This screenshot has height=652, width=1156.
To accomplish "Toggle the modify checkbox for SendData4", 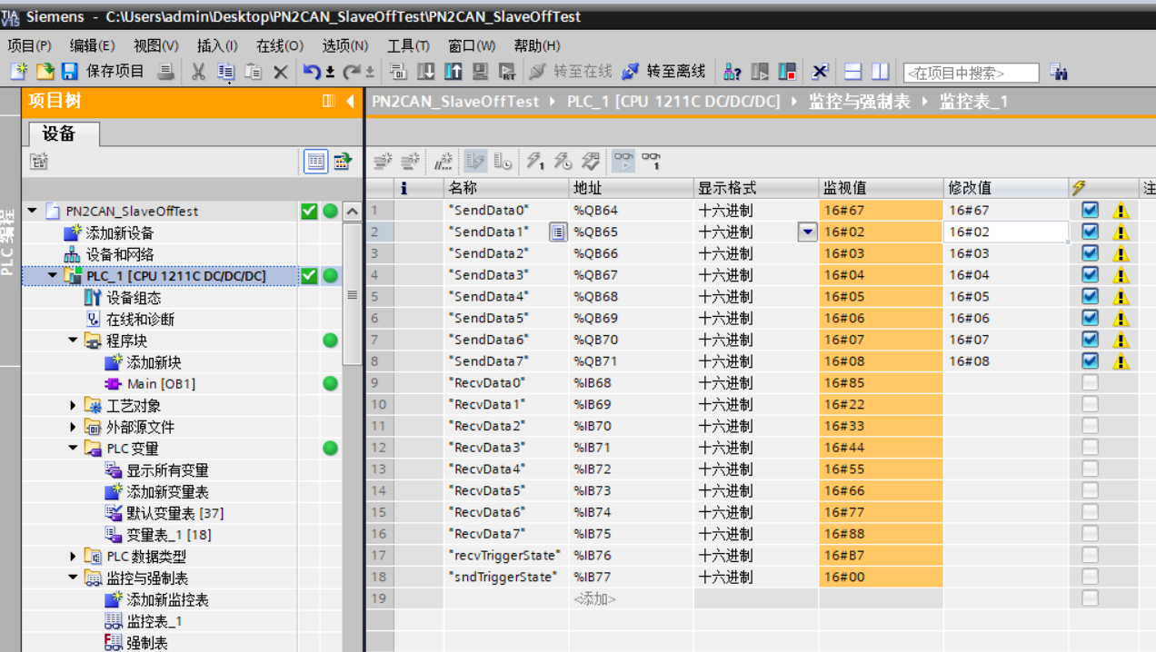I will 1091,296.
